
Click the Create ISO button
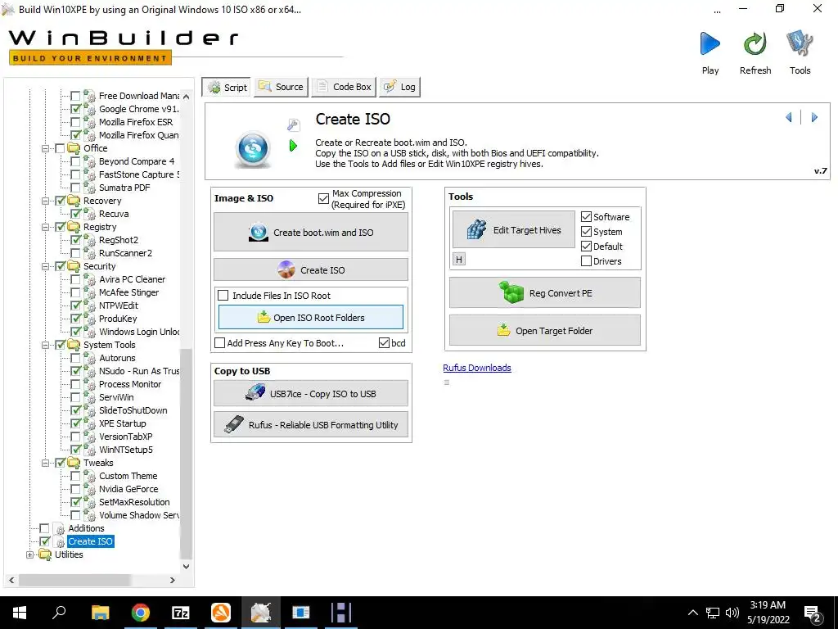(311, 270)
